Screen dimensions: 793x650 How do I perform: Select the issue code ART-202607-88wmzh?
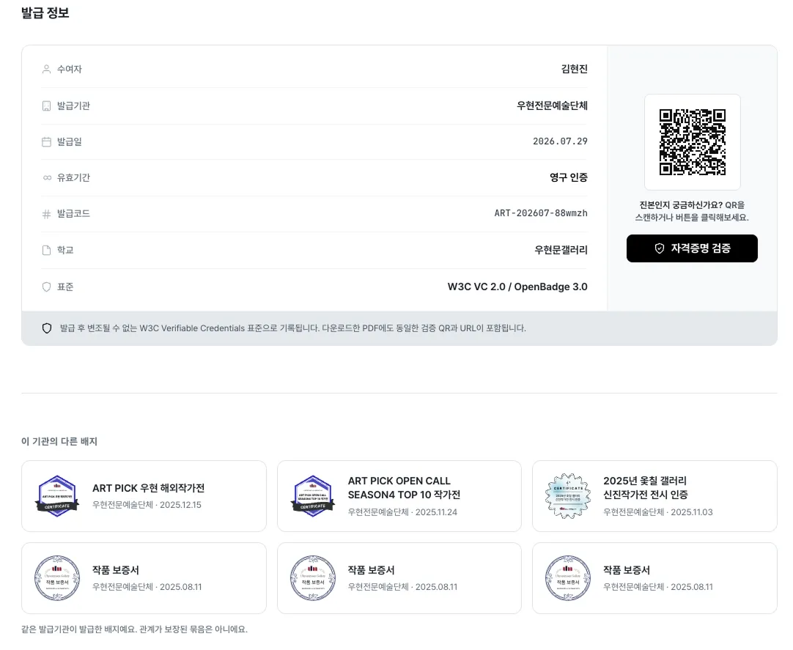coord(541,213)
